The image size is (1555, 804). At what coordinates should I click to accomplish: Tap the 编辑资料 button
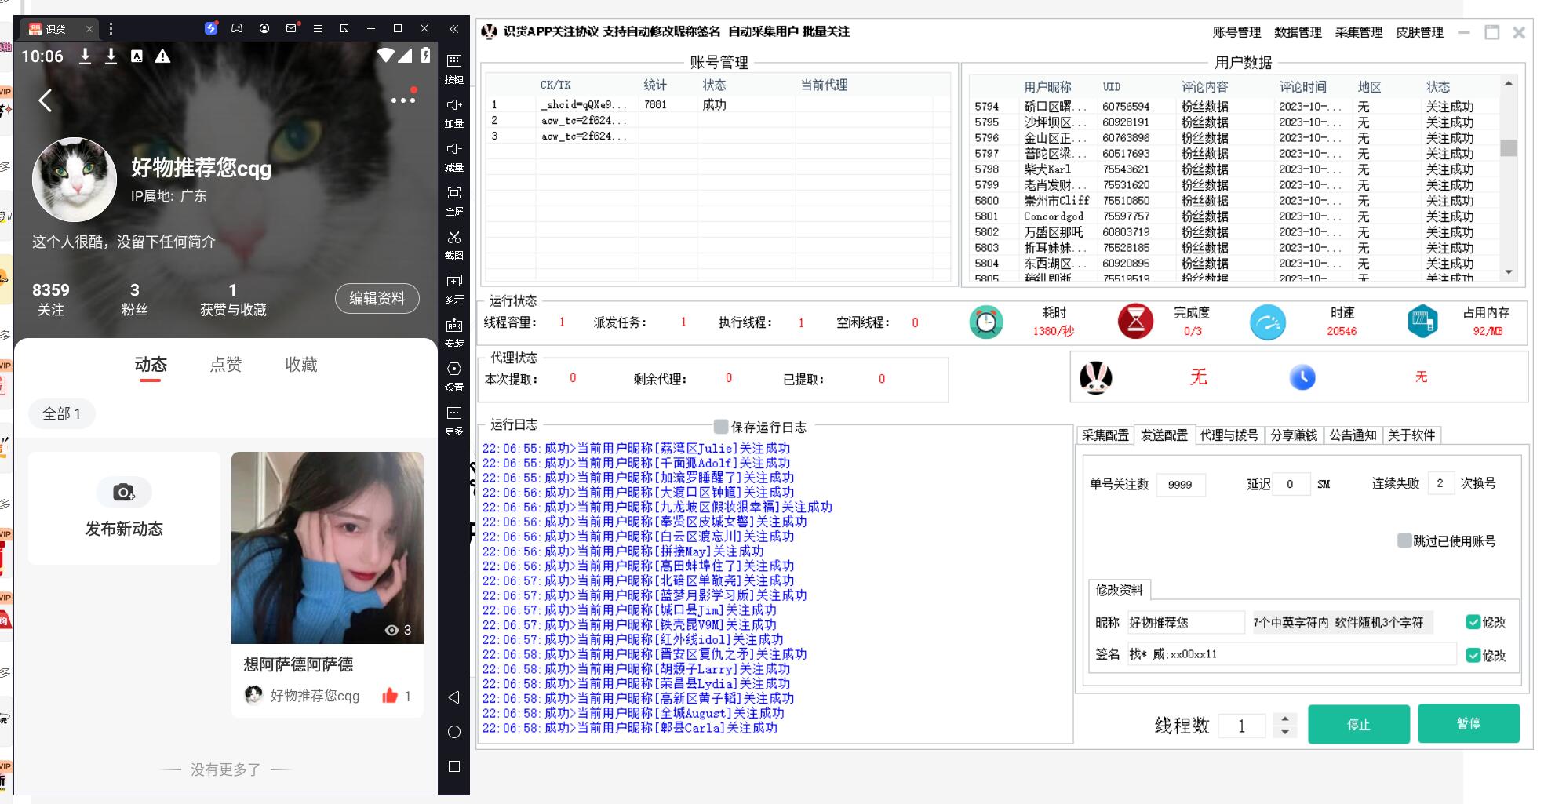377,298
